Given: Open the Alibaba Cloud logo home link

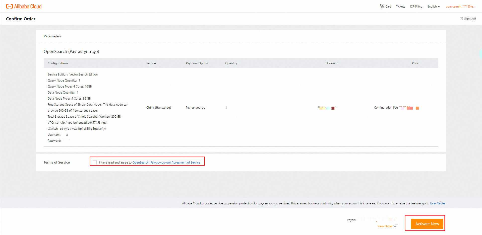Looking at the screenshot, I should [x=24, y=7].
